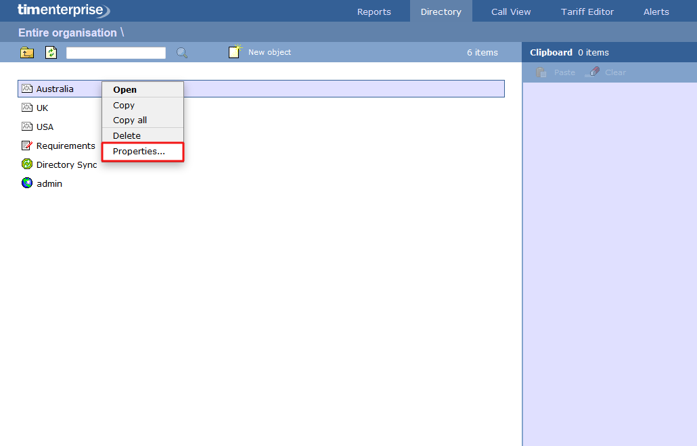
Task: Switch to the Reports tab
Action: point(374,12)
